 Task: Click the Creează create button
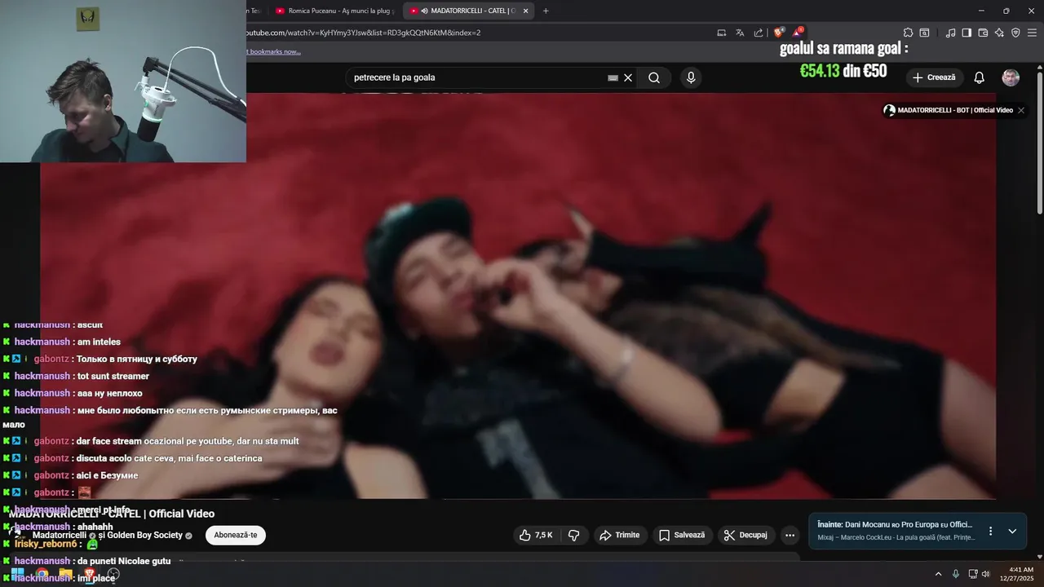pyautogui.click(x=935, y=77)
